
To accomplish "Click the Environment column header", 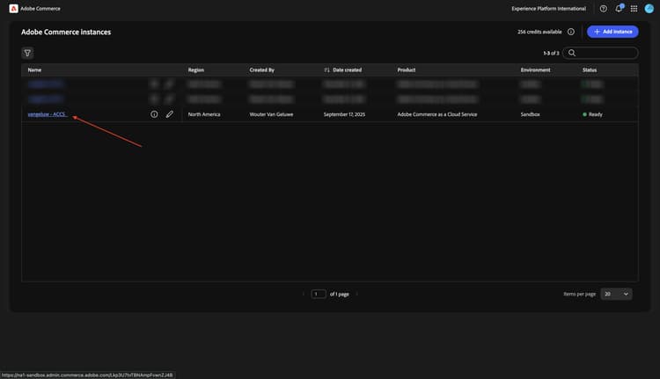I will pos(535,69).
